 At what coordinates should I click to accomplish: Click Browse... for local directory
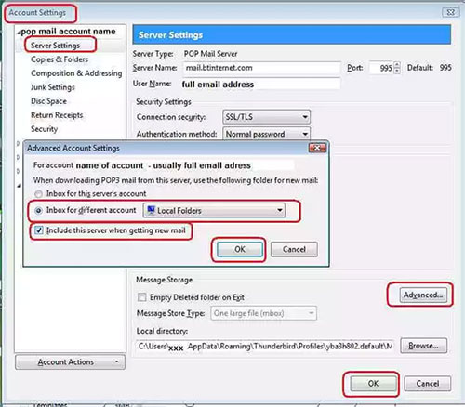click(x=423, y=346)
